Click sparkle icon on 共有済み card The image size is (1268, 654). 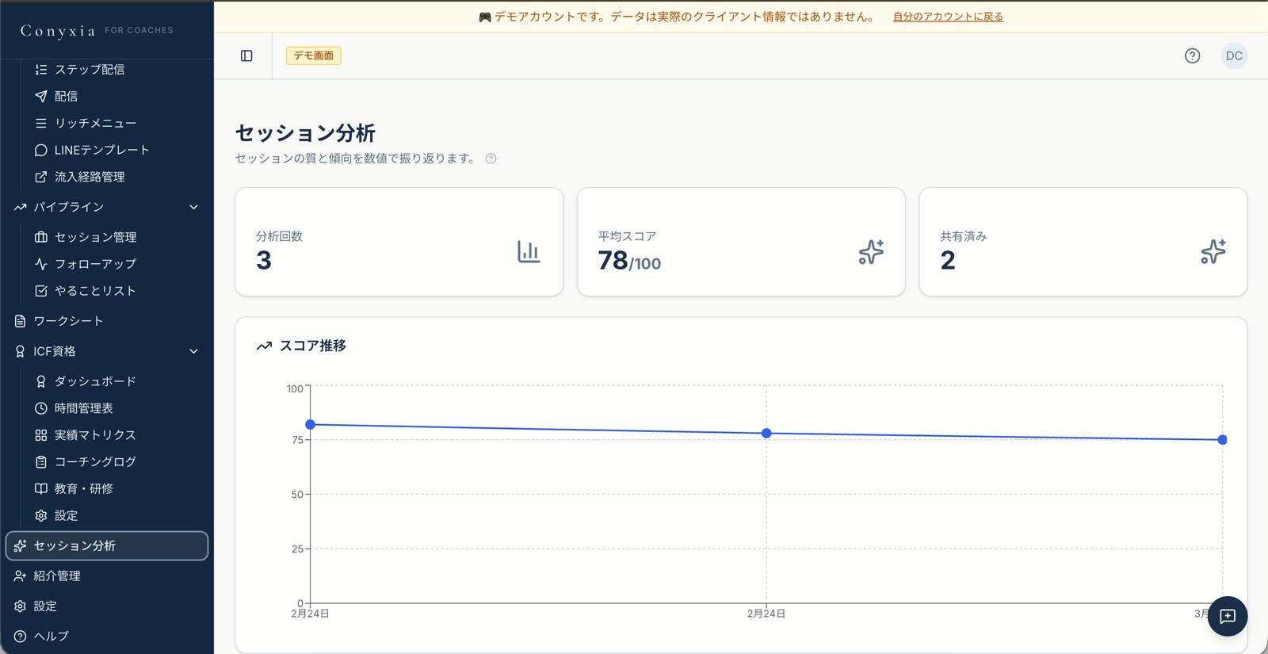pos(1213,251)
